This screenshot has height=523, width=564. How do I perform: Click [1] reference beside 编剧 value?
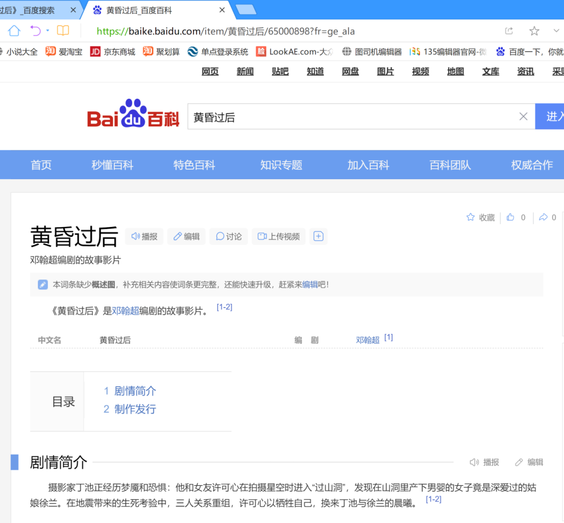pyautogui.click(x=389, y=338)
